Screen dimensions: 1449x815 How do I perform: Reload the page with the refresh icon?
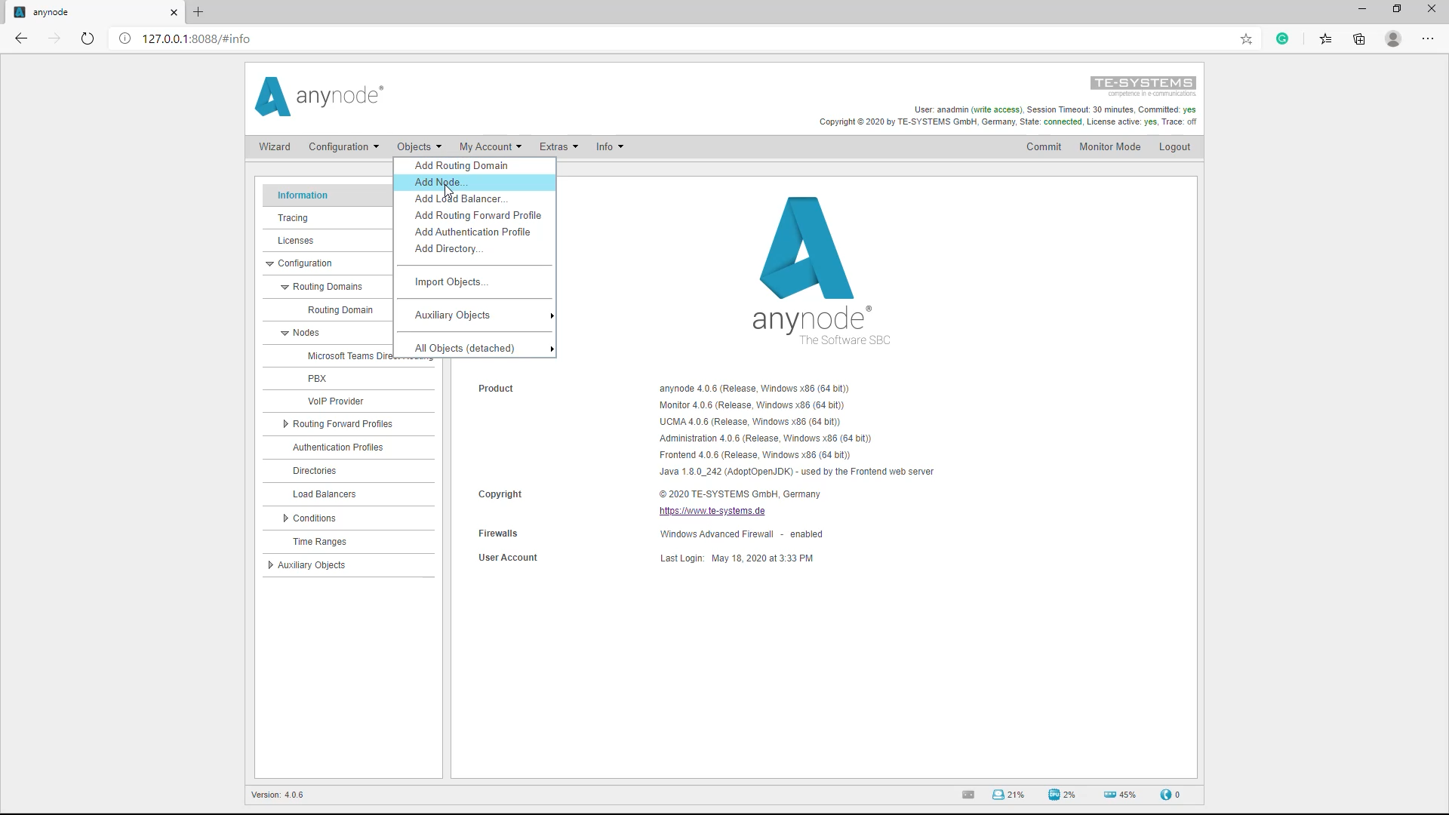point(88,38)
